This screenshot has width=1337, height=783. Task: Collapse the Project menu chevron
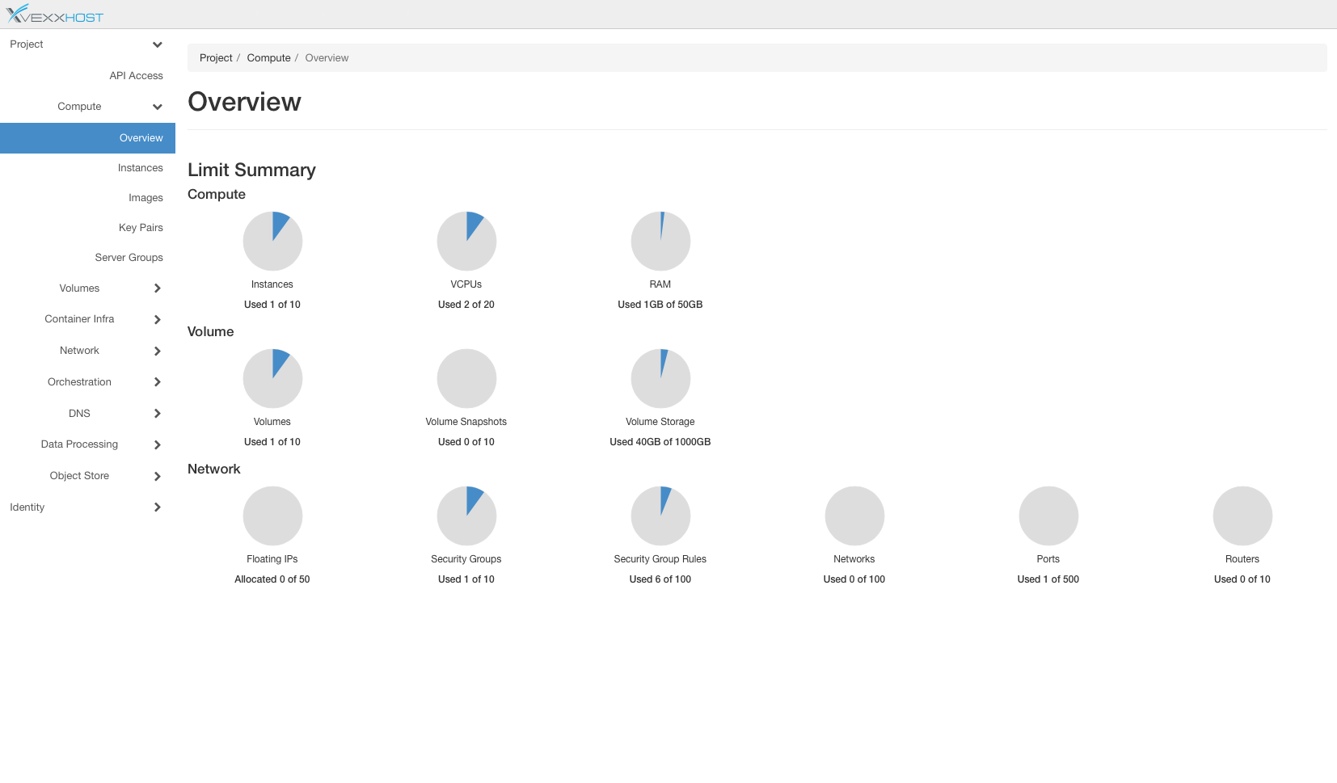158,44
